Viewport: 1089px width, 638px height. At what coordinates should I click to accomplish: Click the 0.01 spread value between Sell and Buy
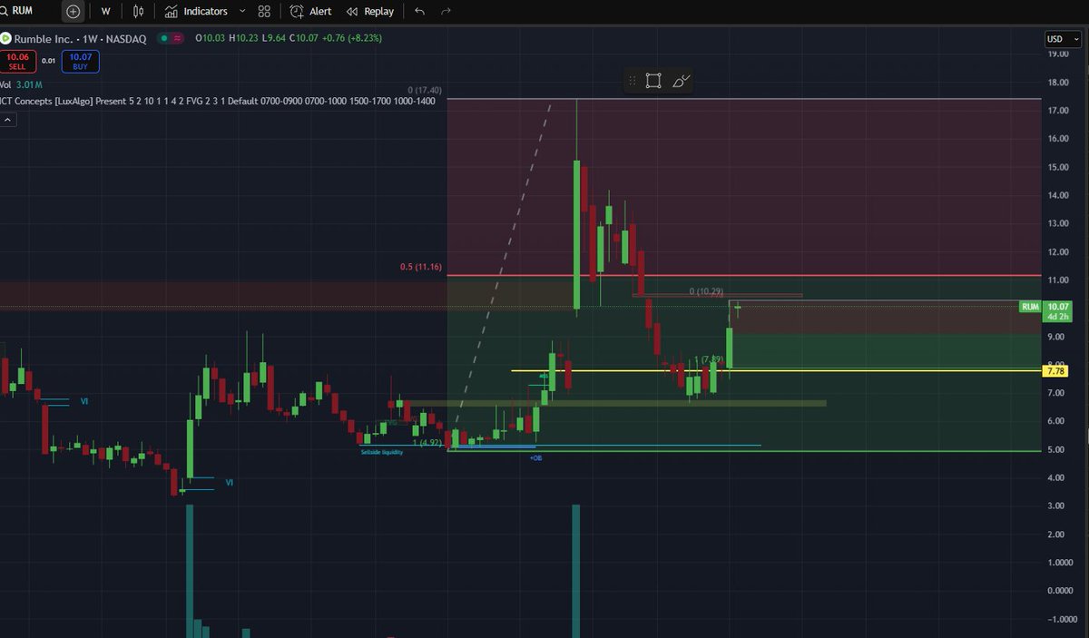[49, 61]
